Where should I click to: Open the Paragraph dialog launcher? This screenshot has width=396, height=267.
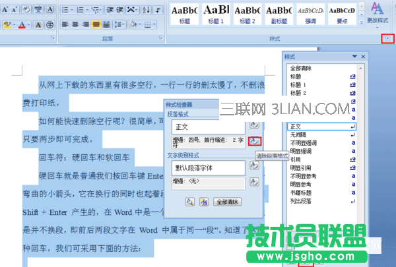(x=161, y=38)
